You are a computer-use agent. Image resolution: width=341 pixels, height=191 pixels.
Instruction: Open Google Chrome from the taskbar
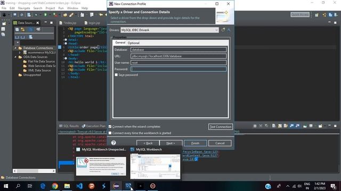(x=55, y=186)
